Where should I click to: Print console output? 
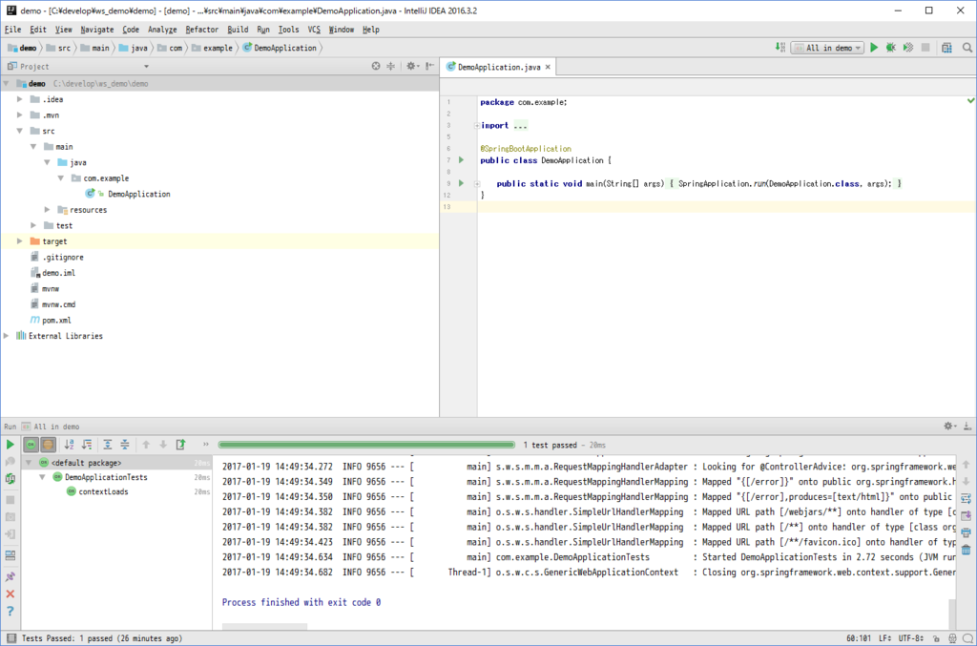pyautogui.click(x=966, y=532)
